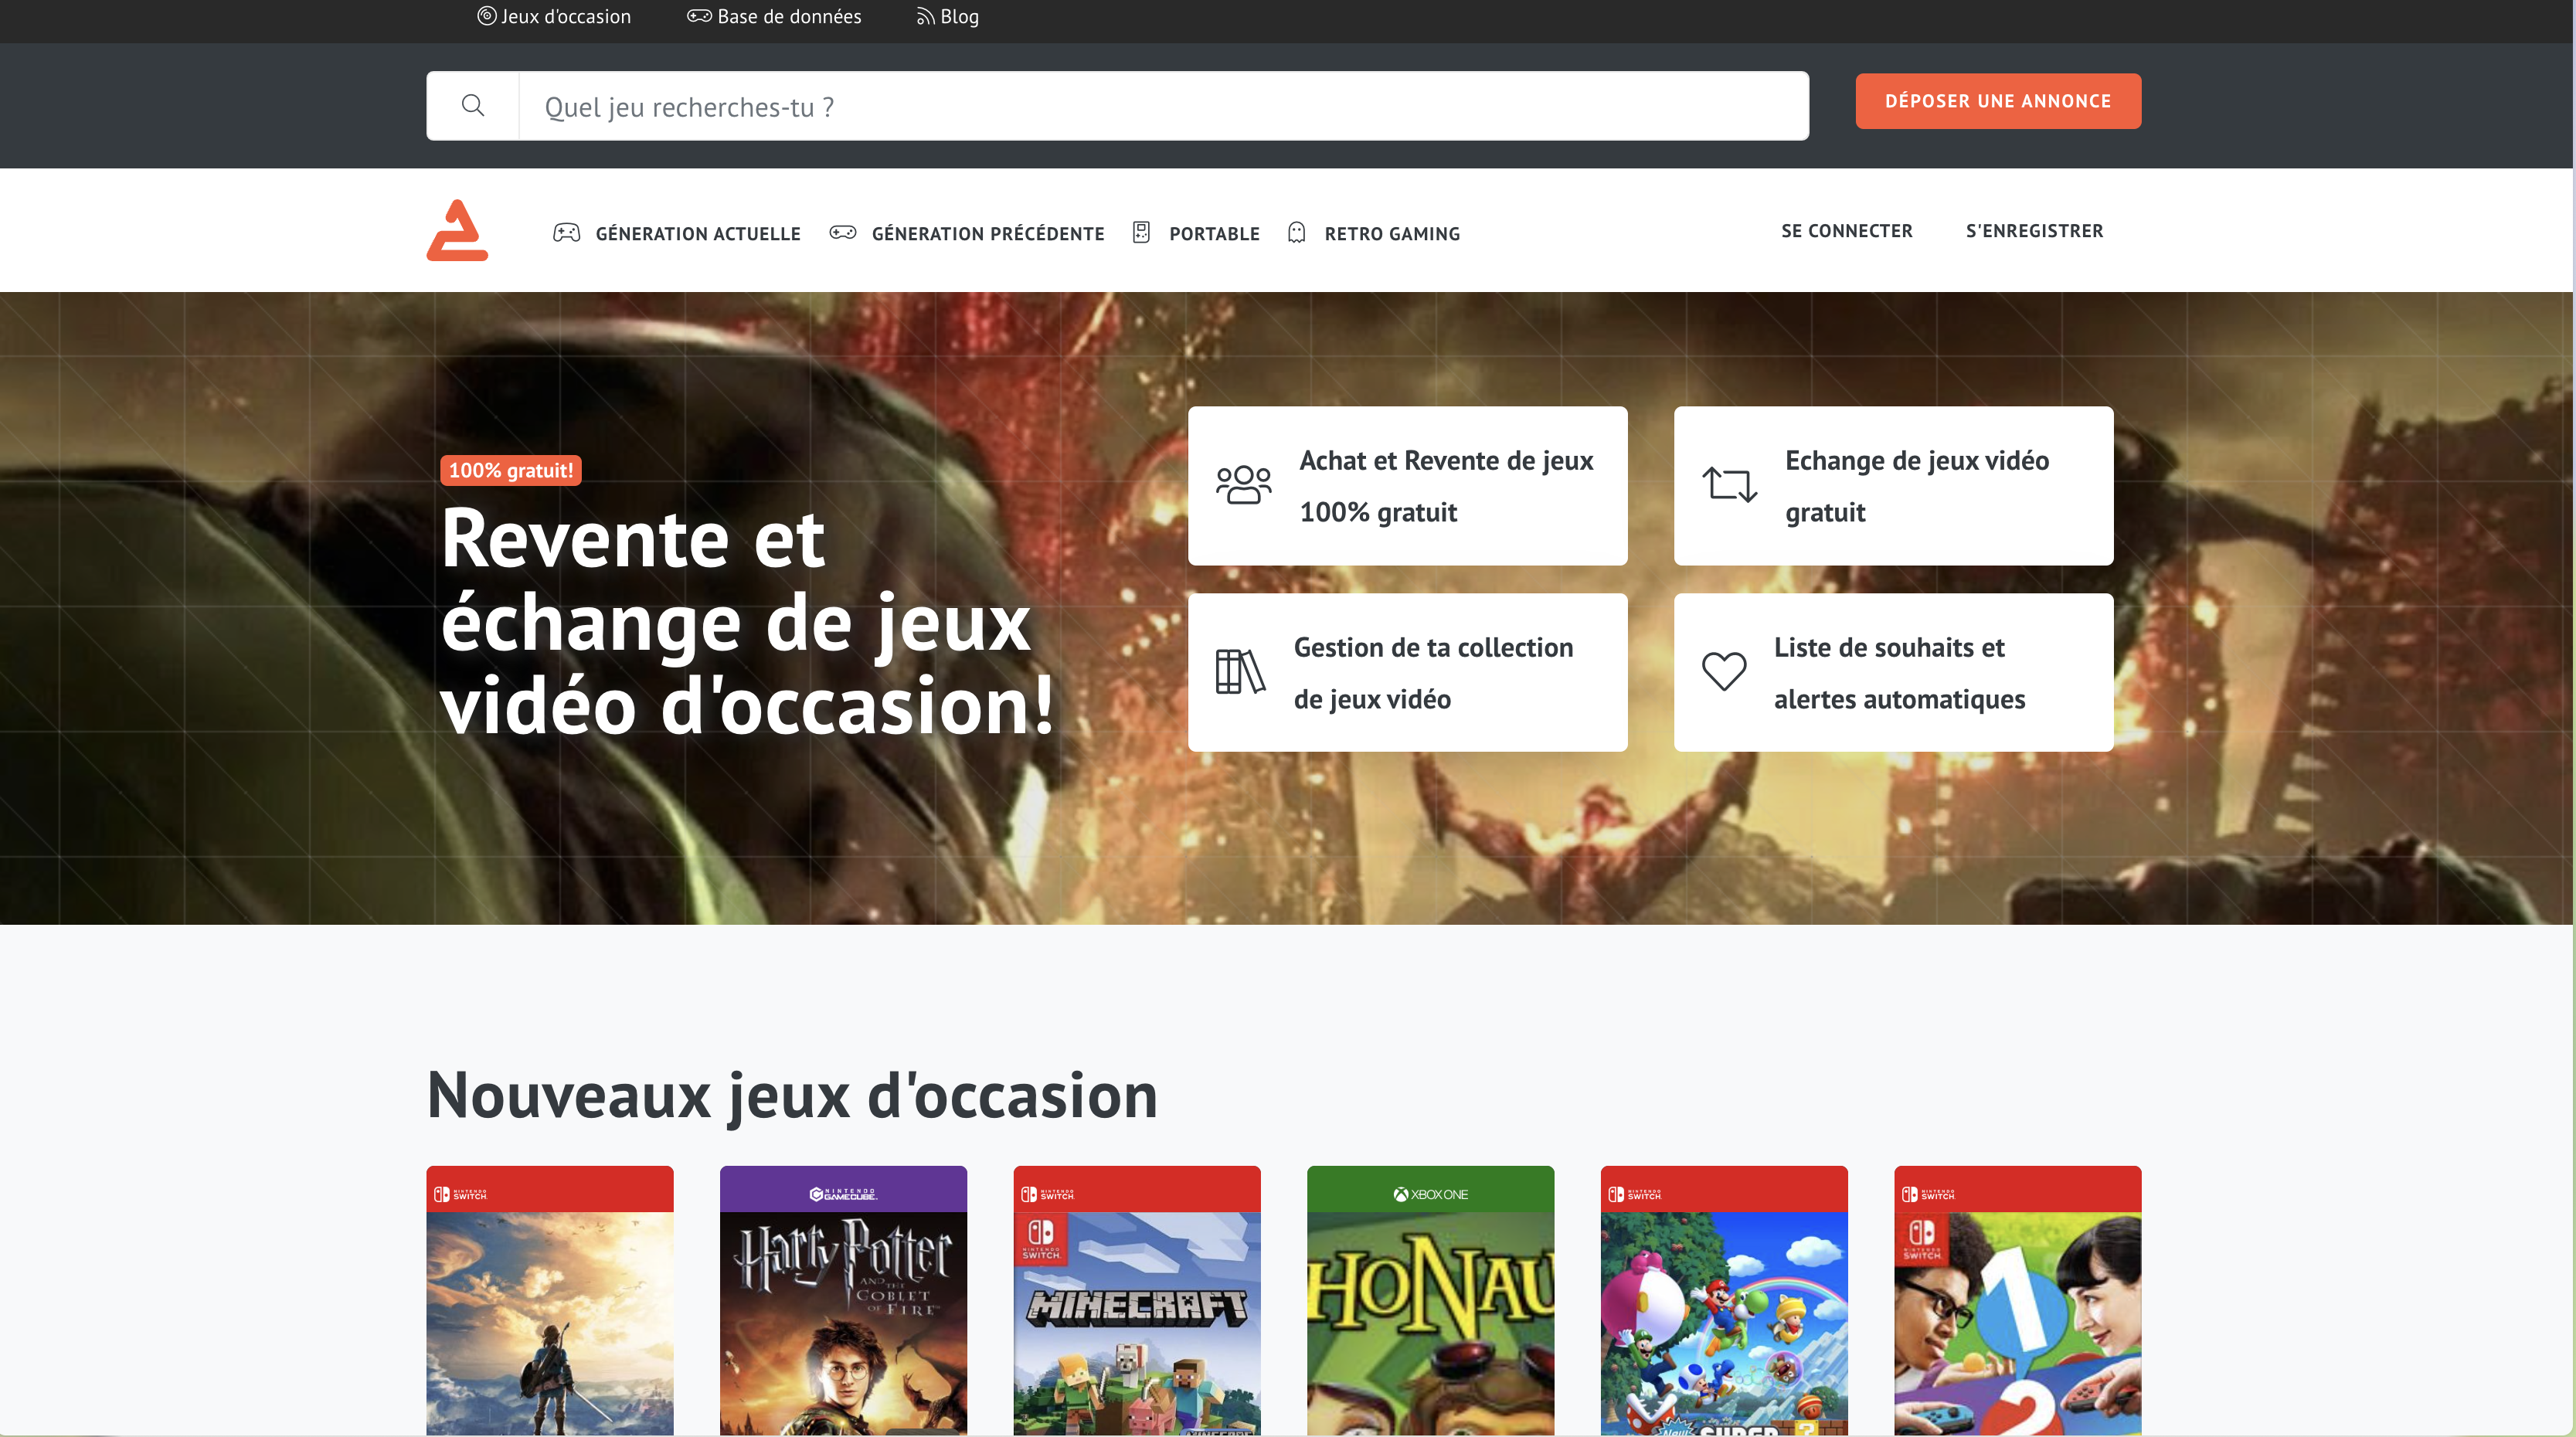Click 'Achat et Revente de jeux 100% gratuit' text

pos(1446,486)
